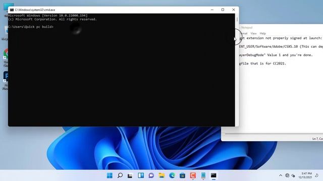Open Notepad Help menu
This screenshot has width=323, height=181.
click(x=262, y=34)
